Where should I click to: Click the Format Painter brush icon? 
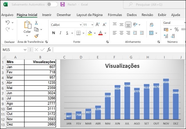[36, 36]
